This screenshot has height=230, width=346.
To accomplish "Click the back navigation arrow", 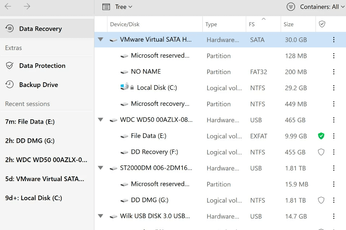I will pyautogui.click(x=8, y=6).
